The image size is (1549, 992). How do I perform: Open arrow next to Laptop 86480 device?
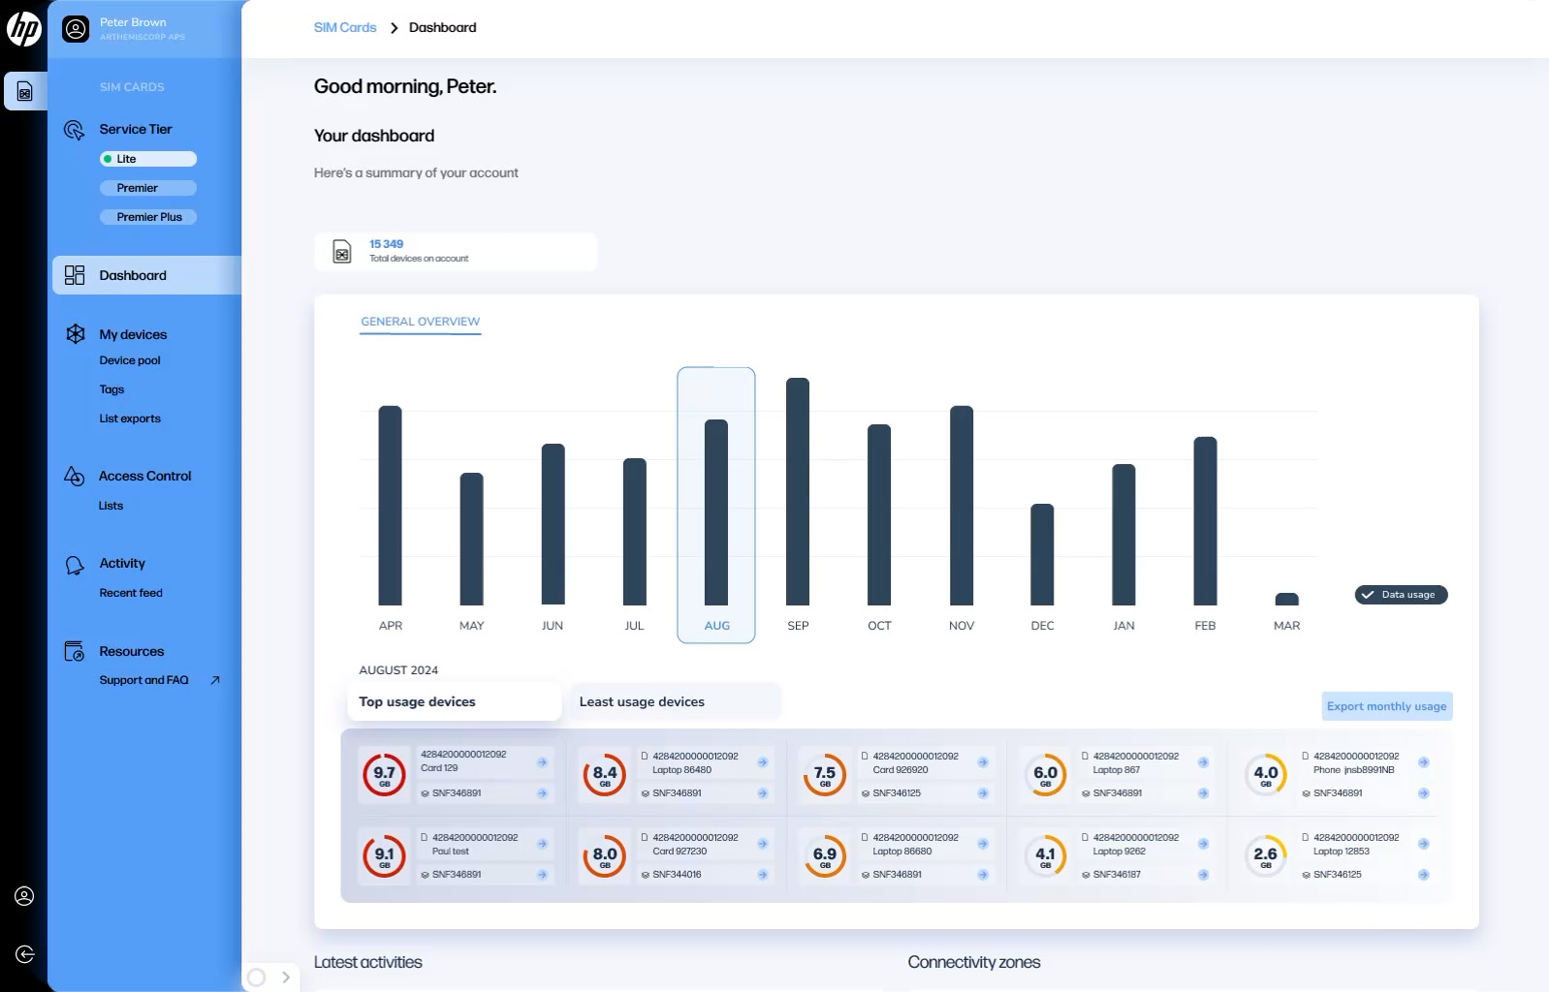pyautogui.click(x=763, y=762)
